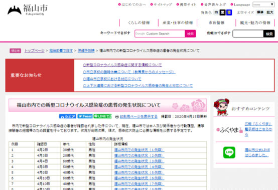Click the トップページ breadcrumb link
This screenshot has height=190, width=278.
35,50
